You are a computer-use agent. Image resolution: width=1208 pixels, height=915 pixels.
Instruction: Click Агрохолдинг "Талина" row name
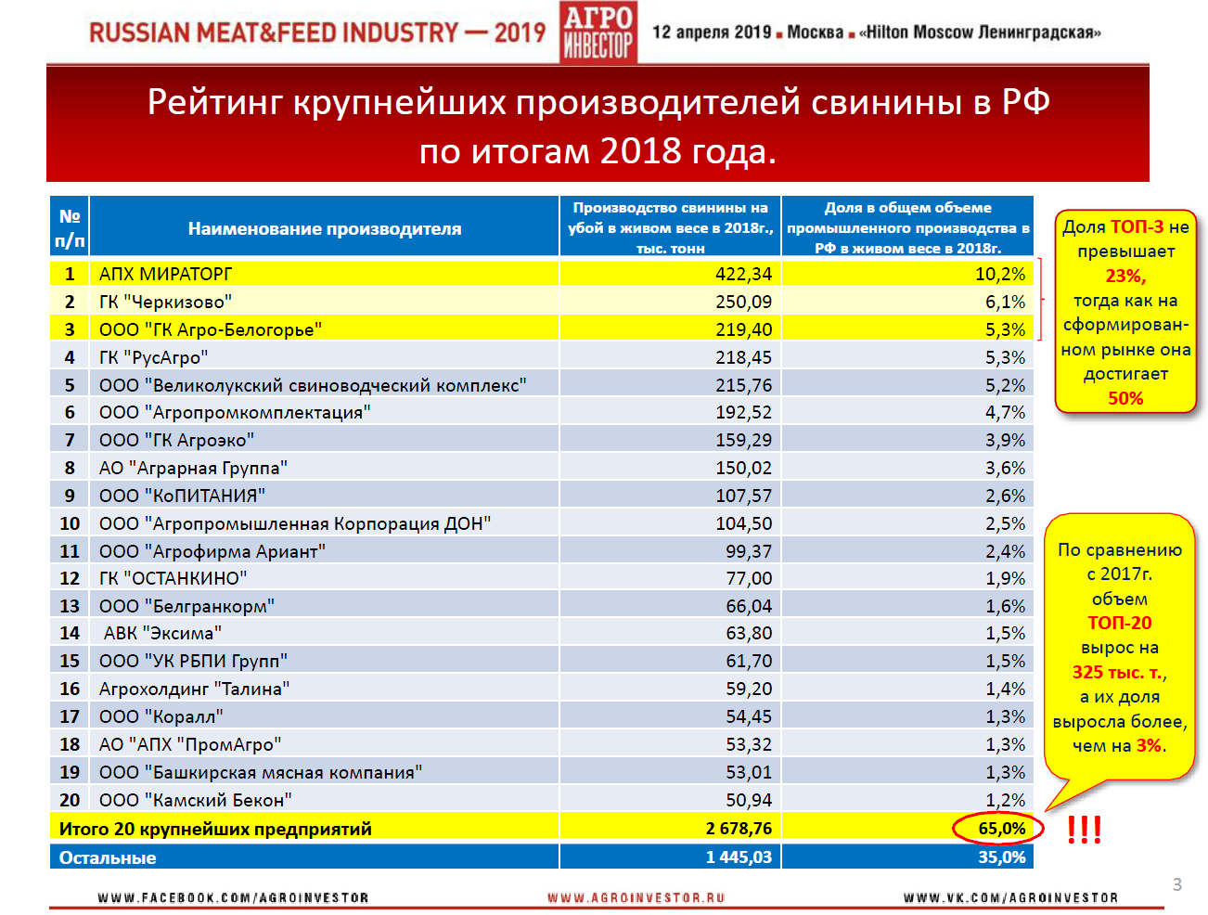tap(194, 689)
